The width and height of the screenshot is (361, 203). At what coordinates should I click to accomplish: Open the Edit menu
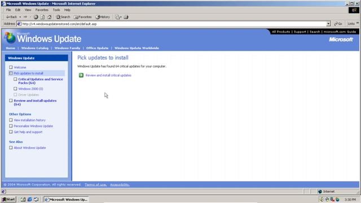[x=17, y=10]
